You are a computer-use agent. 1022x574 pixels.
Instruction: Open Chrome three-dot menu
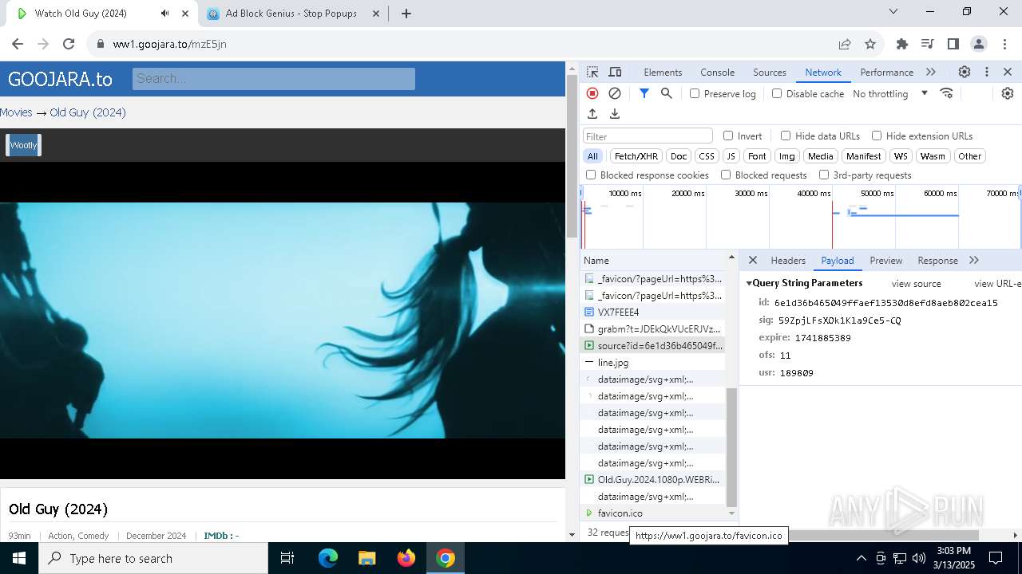click(1004, 44)
